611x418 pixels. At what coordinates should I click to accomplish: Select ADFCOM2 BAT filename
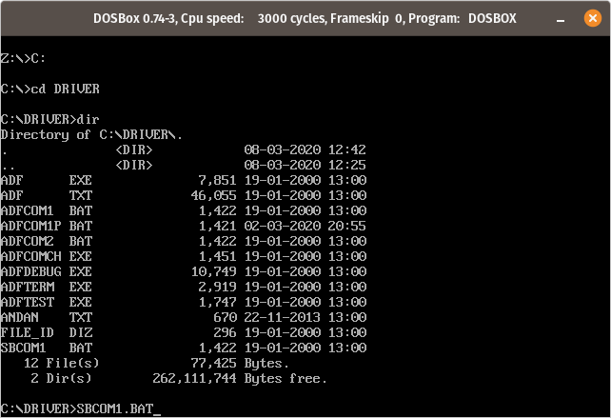[x=47, y=241]
